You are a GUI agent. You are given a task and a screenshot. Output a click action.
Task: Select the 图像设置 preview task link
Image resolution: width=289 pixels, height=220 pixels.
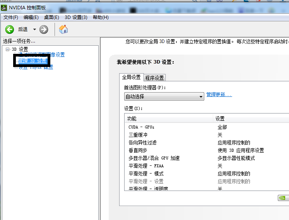42,55
